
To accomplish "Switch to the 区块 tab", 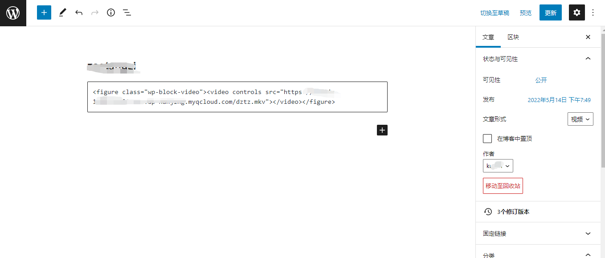I will (513, 37).
